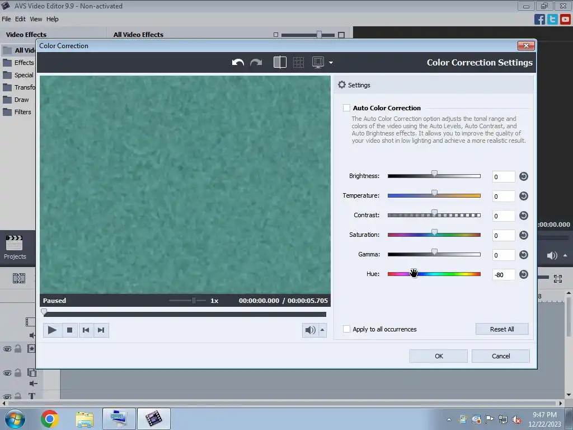Open the Projects panel button

pos(15,247)
